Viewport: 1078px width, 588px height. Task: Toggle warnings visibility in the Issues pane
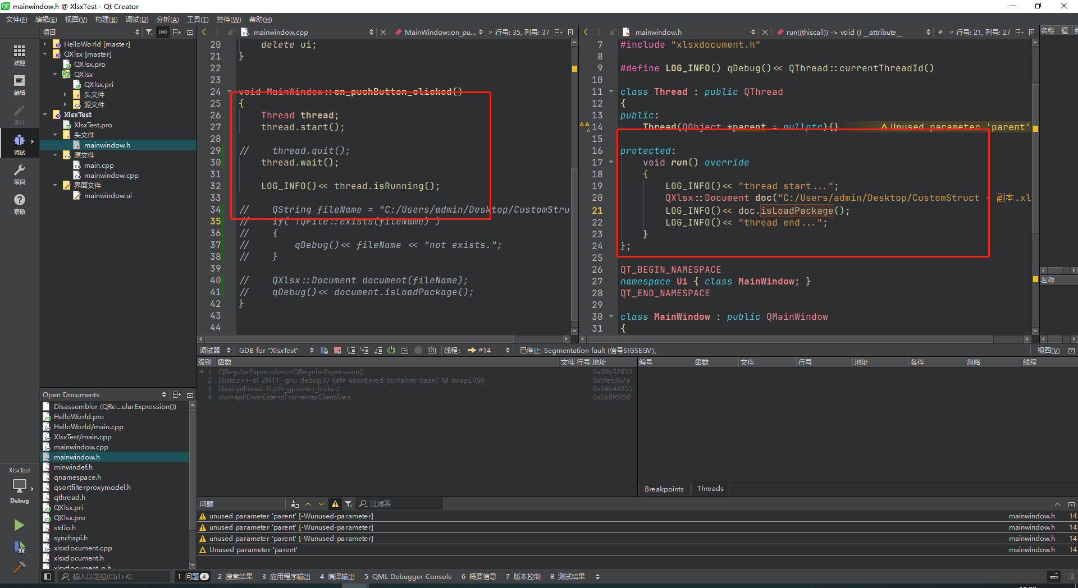[x=335, y=504]
